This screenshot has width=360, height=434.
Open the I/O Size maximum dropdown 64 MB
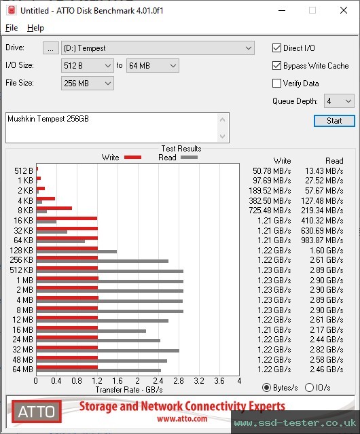153,66
